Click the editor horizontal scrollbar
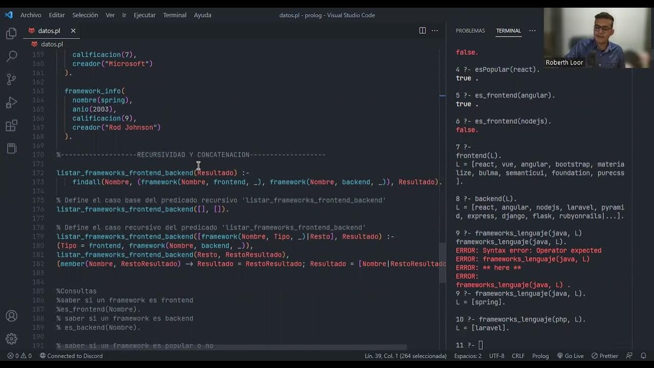The image size is (654, 368). [231, 347]
